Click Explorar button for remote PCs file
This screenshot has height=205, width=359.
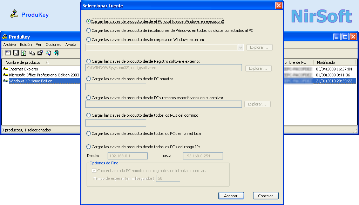pyautogui.click(x=257, y=104)
